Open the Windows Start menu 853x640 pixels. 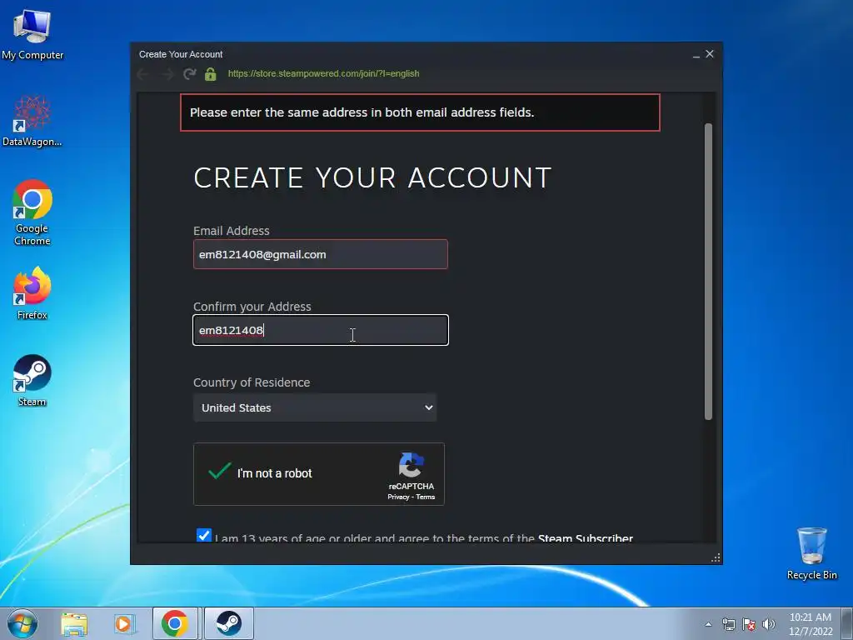[x=22, y=623]
